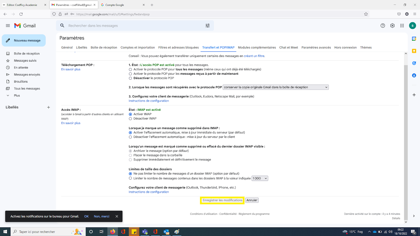Viewport: 420px width, 236px height.
Task: Click the Gmail logo
Action: coord(25,26)
